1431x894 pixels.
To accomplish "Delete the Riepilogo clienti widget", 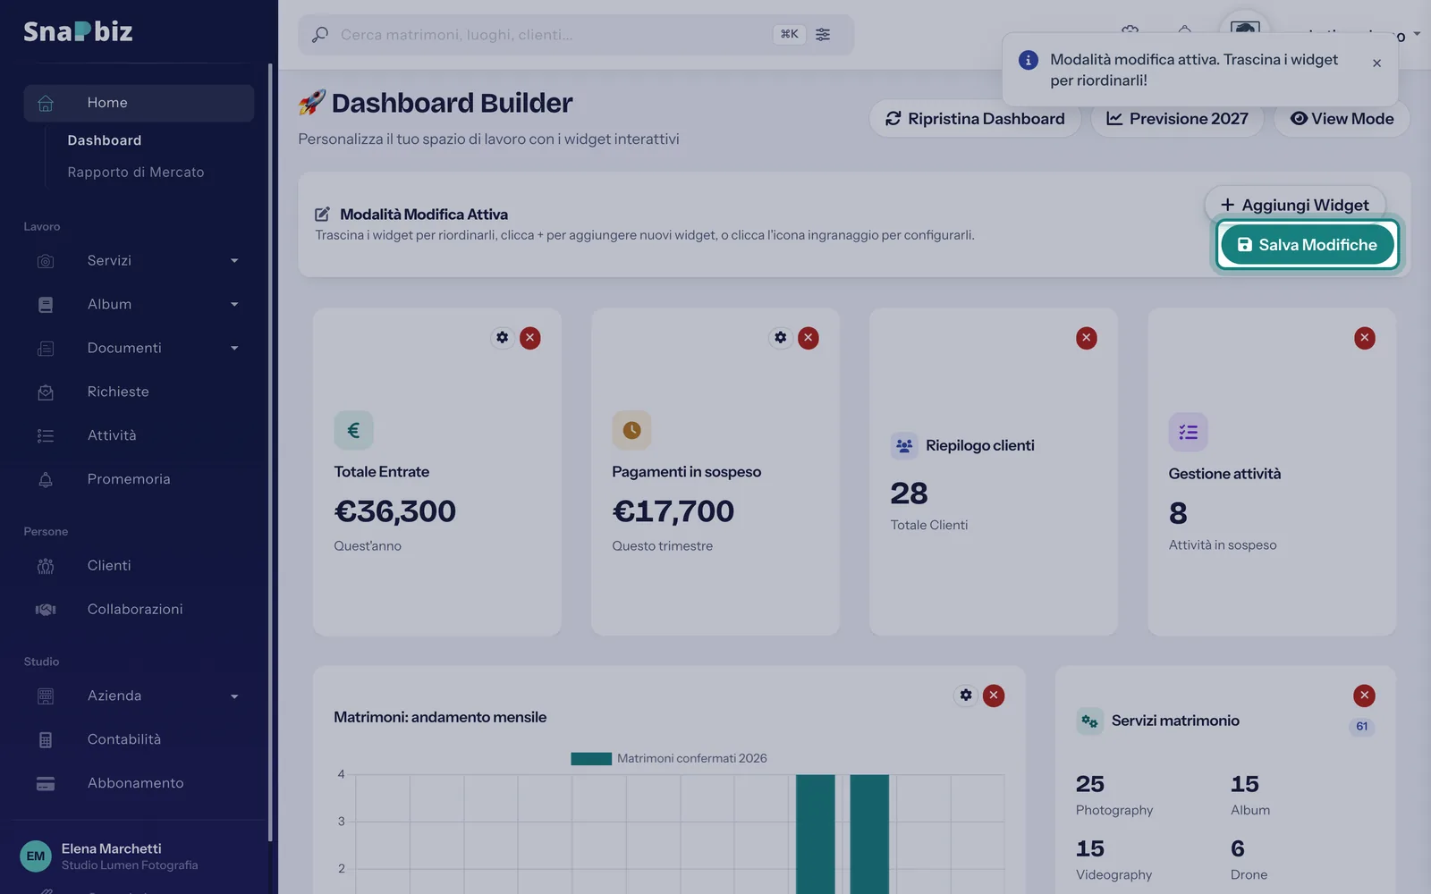I will click(x=1087, y=338).
